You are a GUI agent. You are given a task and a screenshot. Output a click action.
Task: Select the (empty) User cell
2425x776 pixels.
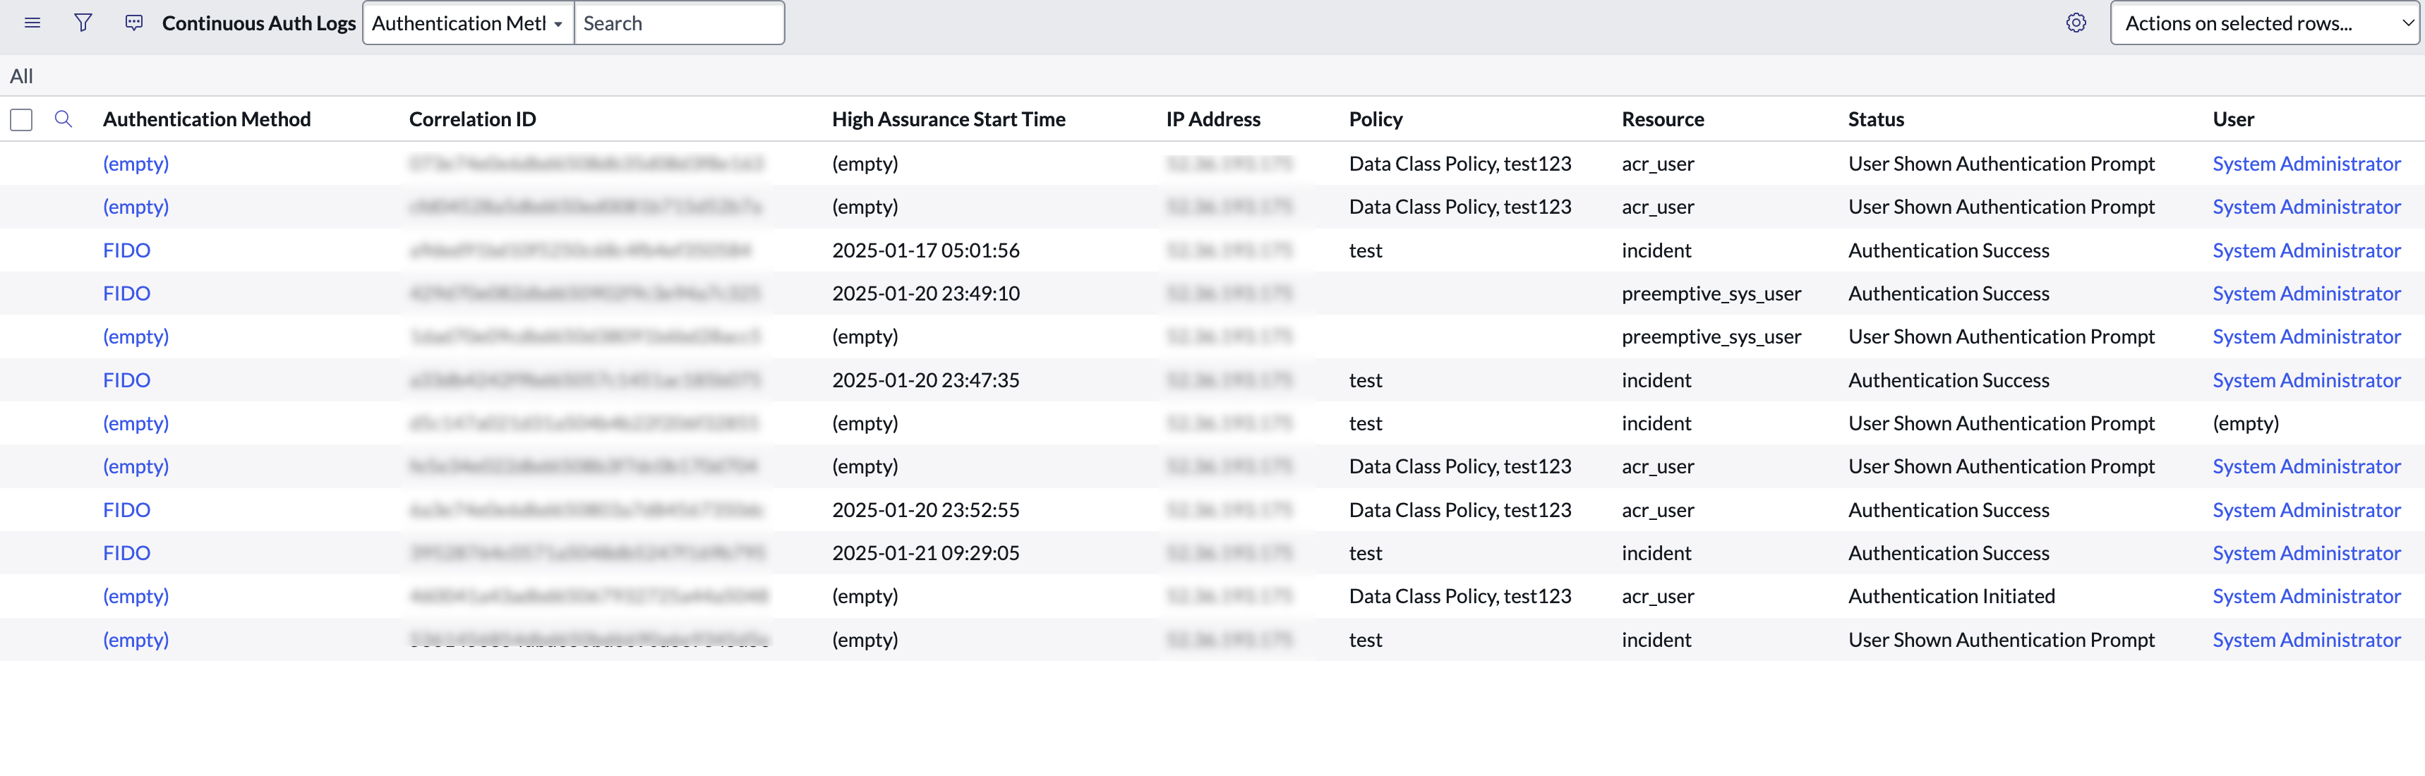(x=2245, y=423)
